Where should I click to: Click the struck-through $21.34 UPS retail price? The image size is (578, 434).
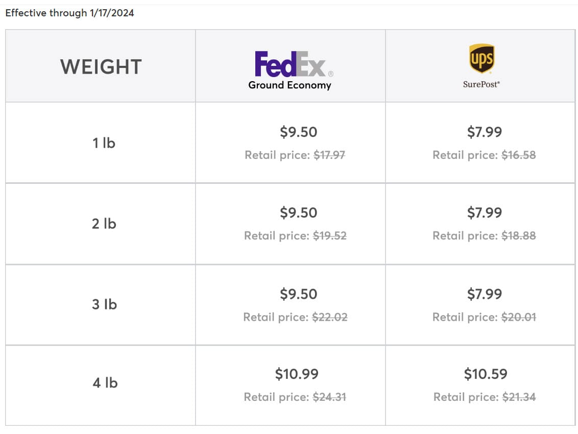(519, 397)
